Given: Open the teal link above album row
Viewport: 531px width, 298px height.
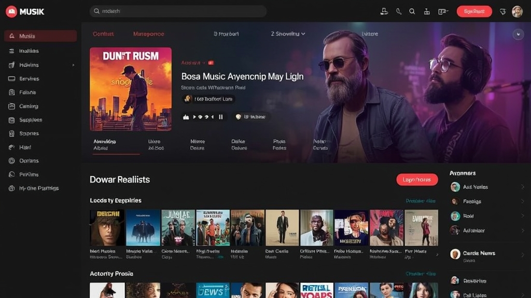Looking at the screenshot, I should (x=421, y=201).
